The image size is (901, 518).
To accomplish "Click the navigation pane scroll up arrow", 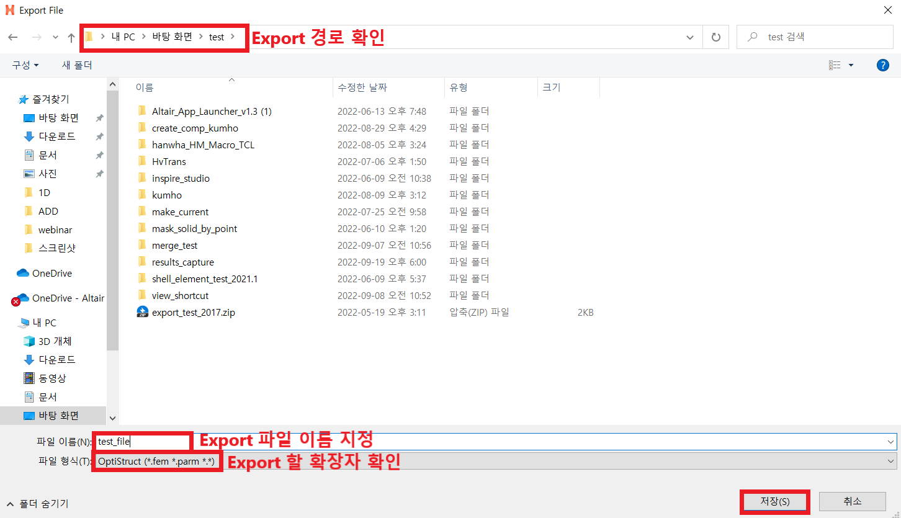I will click(112, 84).
